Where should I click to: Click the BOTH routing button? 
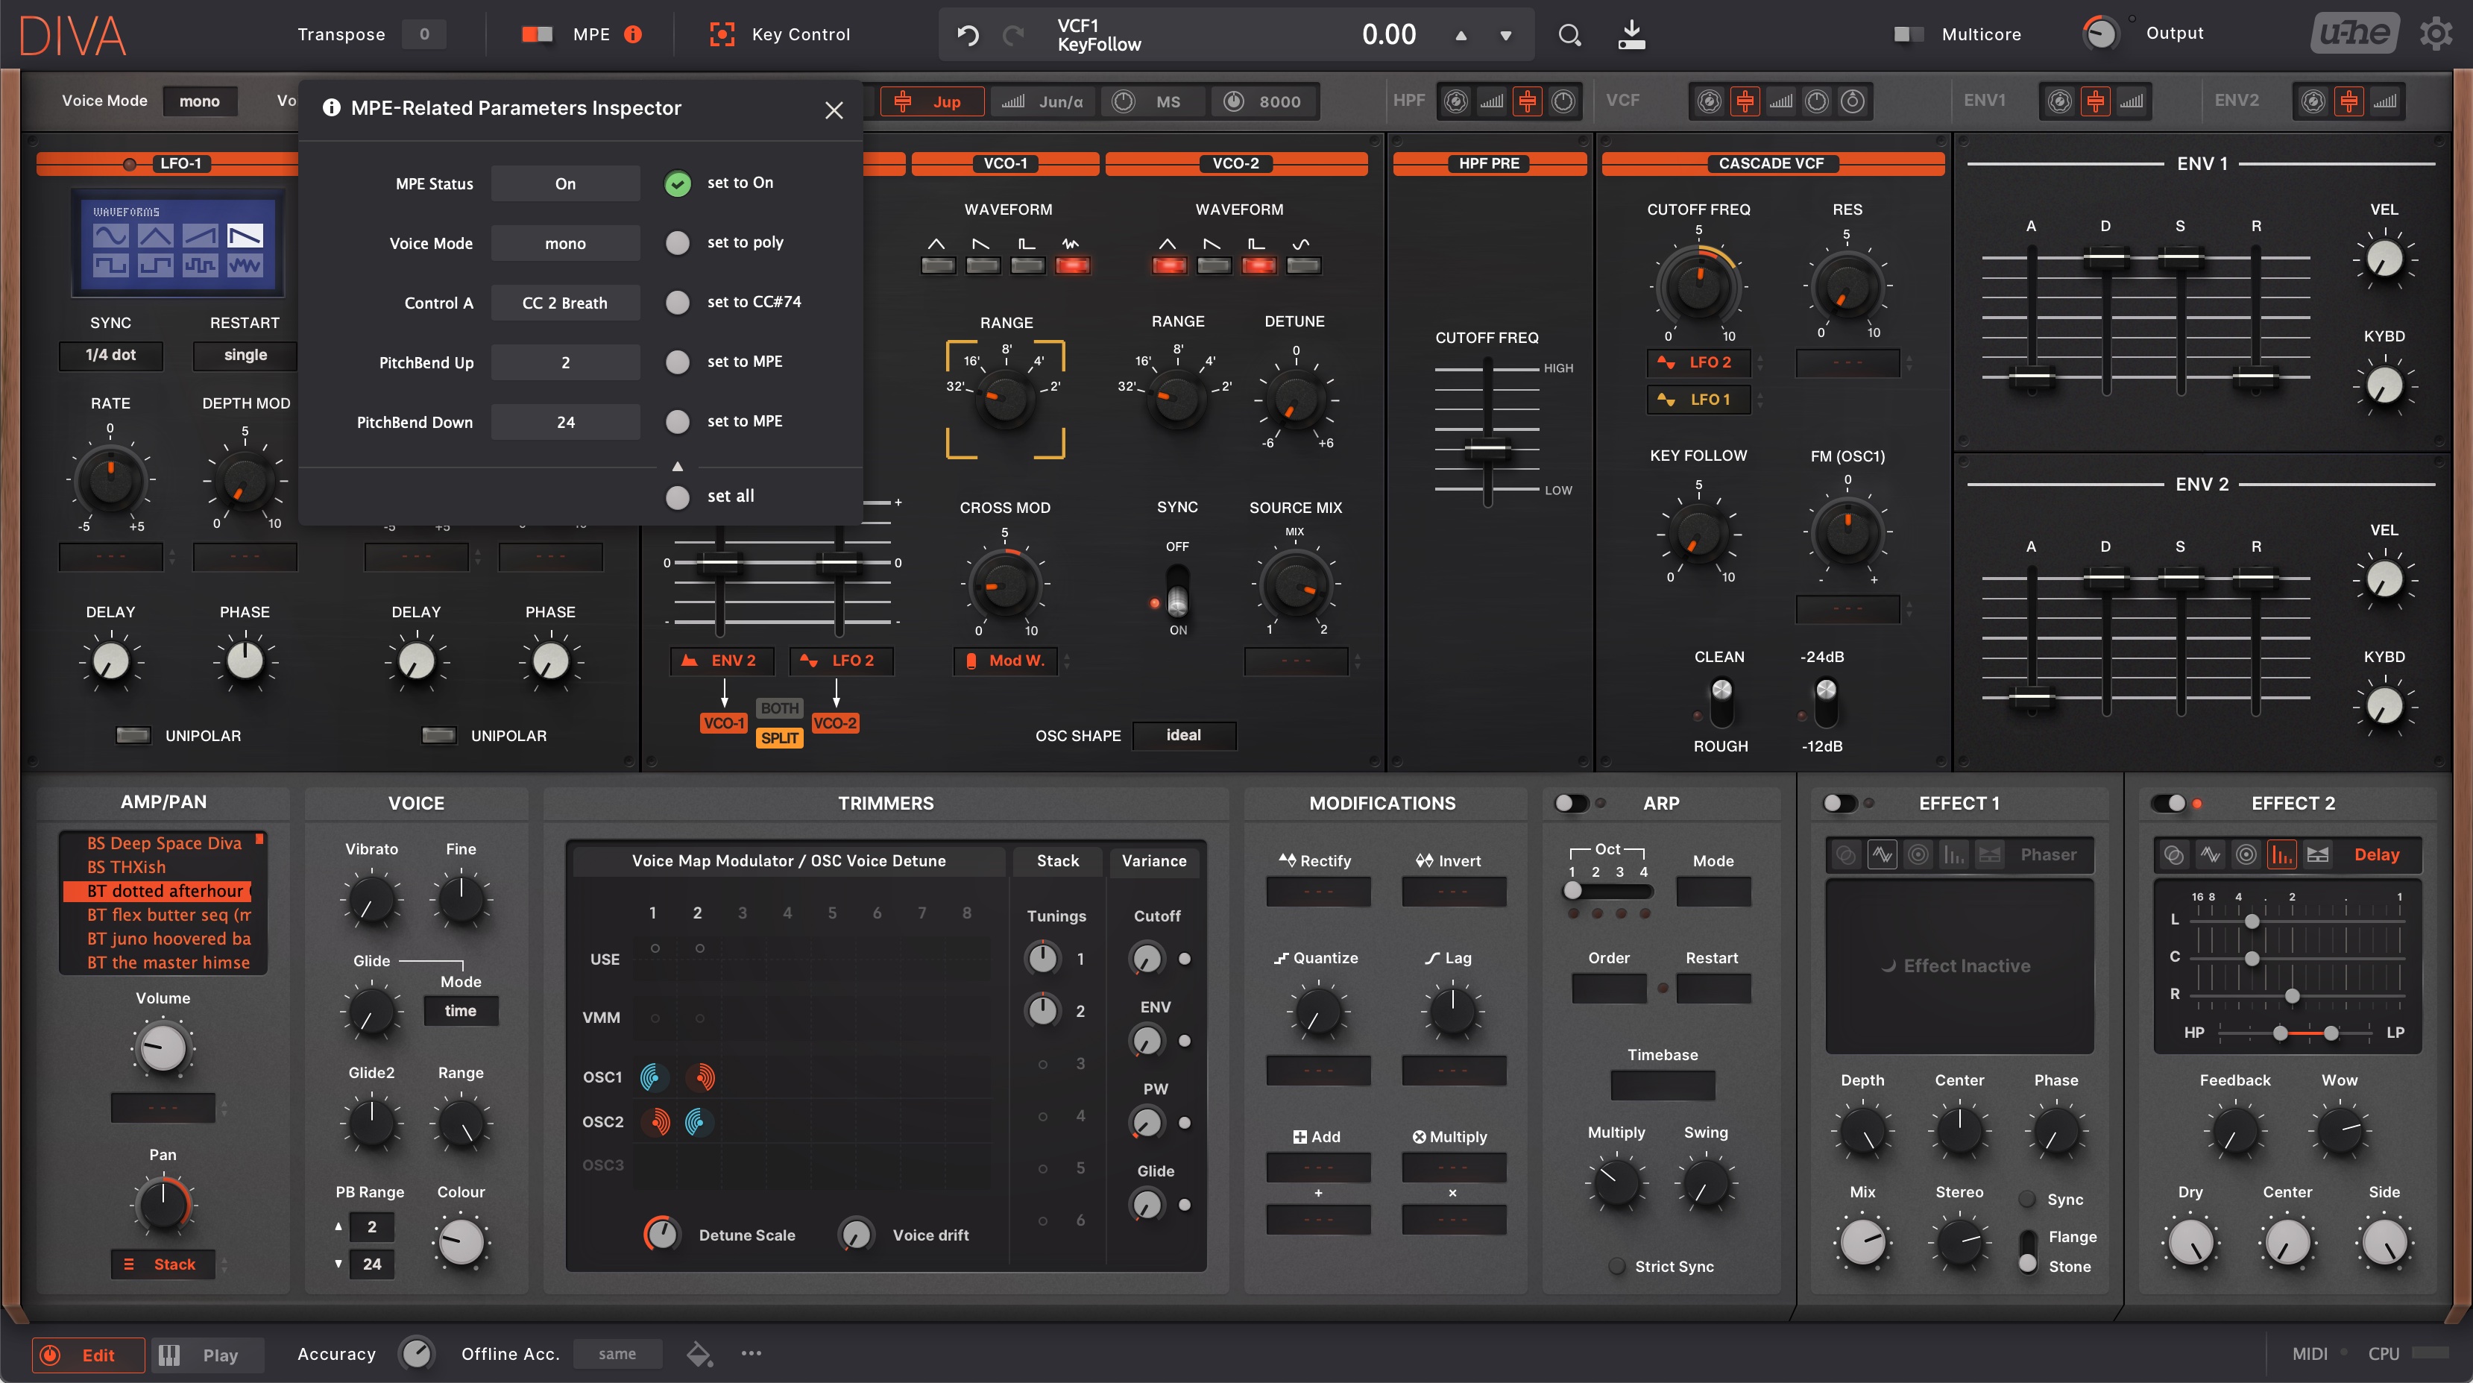click(x=780, y=708)
